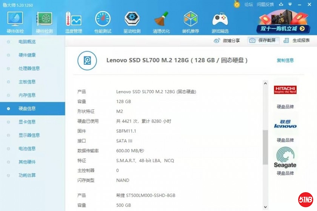Image resolution: width=317 pixels, height=211 pixels.
Task: Click the 硬盘品牌 label under Seagate
Action: coord(285,173)
